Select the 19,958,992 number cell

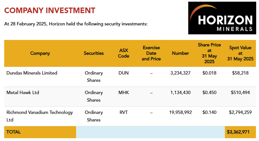click(180, 112)
